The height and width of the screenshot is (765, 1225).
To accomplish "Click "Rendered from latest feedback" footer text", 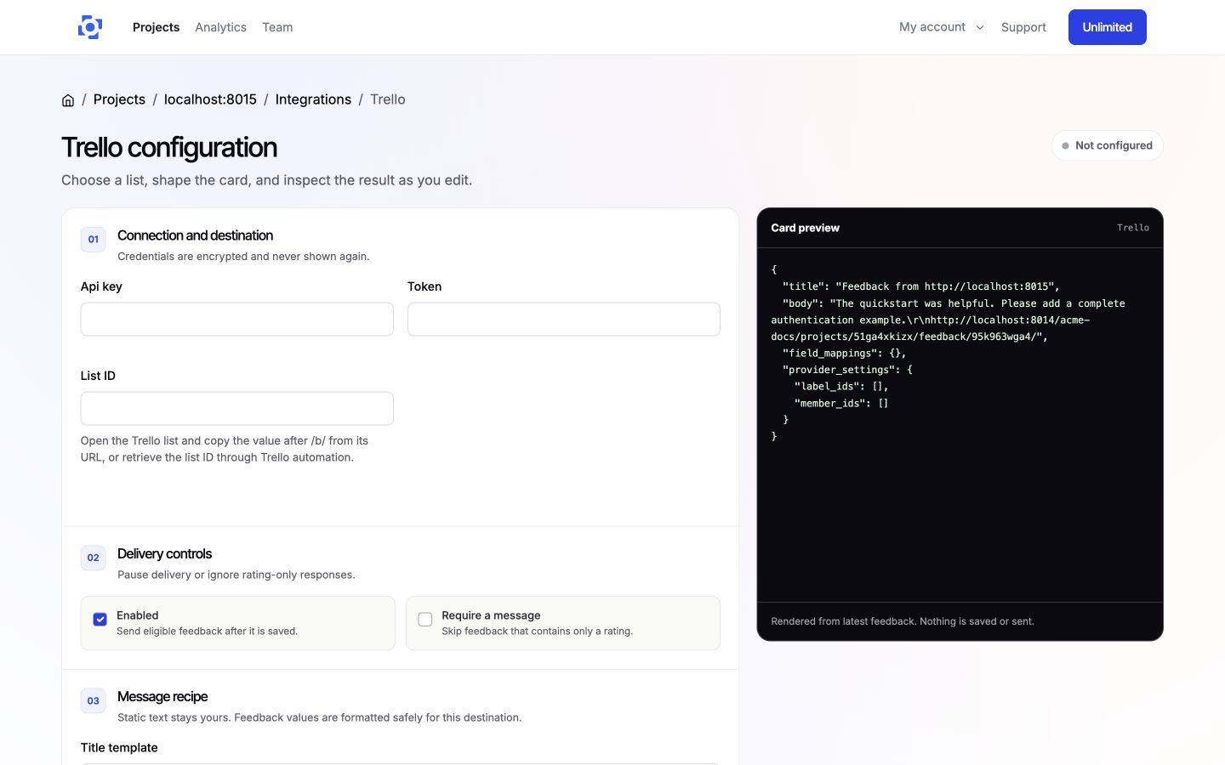I will pyautogui.click(x=903, y=621).
